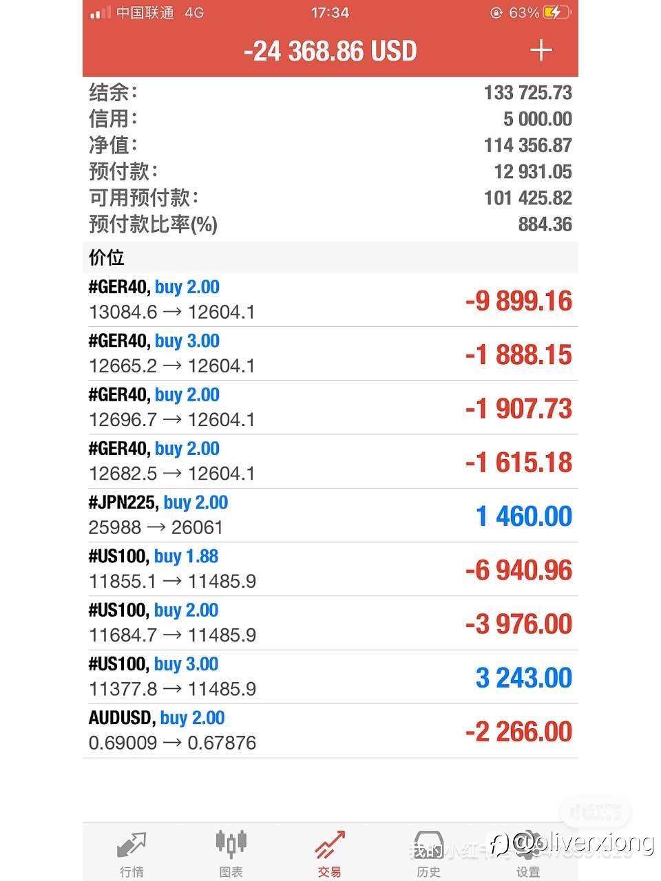Open the 设置 settings gear icon
The image size is (661, 881).
click(x=527, y=845)
